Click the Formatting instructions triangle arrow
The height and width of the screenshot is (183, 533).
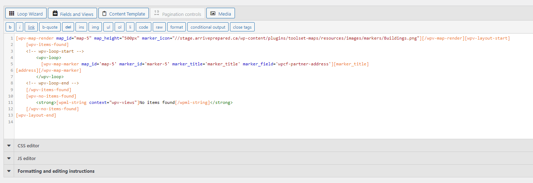tap(9, 171)
